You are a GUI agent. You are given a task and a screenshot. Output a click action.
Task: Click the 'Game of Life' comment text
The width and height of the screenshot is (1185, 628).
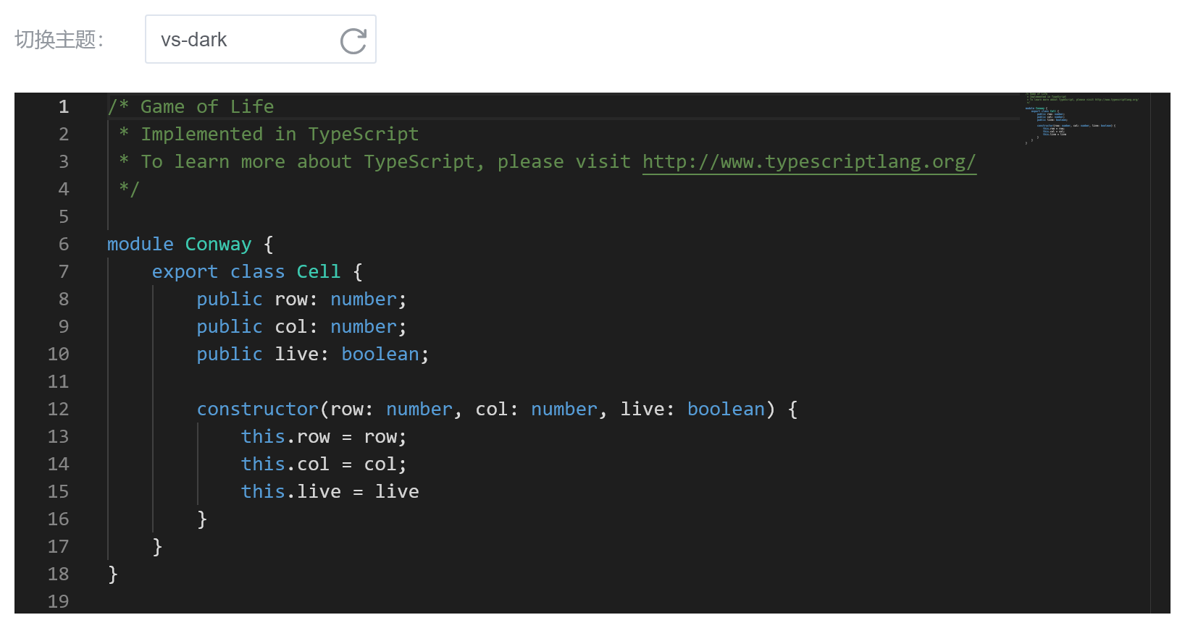coord(207,107)
